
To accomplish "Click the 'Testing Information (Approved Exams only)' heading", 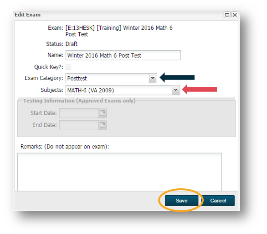I will (79, 101).
